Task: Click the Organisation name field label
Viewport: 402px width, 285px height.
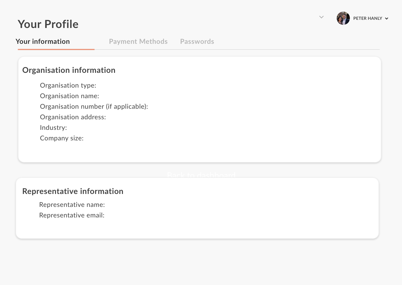Action: pos(70,96)
